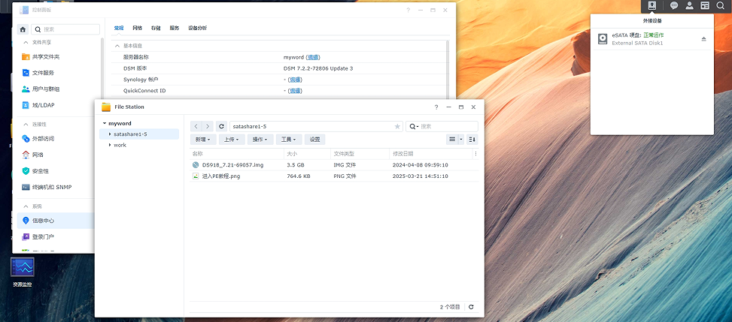
Task: Switch to the 常规 tab
Action: pos(119,28)
